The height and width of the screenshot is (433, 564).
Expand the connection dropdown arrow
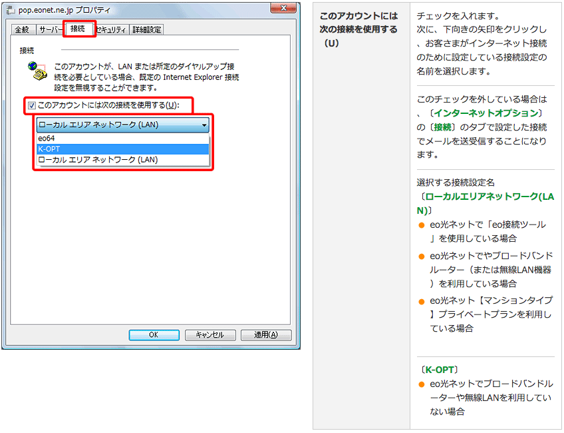pos(204,125)
